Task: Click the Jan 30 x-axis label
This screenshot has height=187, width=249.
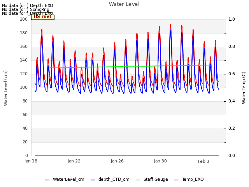Action: point(160,161)
